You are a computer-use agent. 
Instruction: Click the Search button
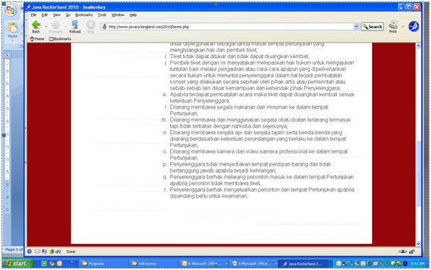click(372, 26)
